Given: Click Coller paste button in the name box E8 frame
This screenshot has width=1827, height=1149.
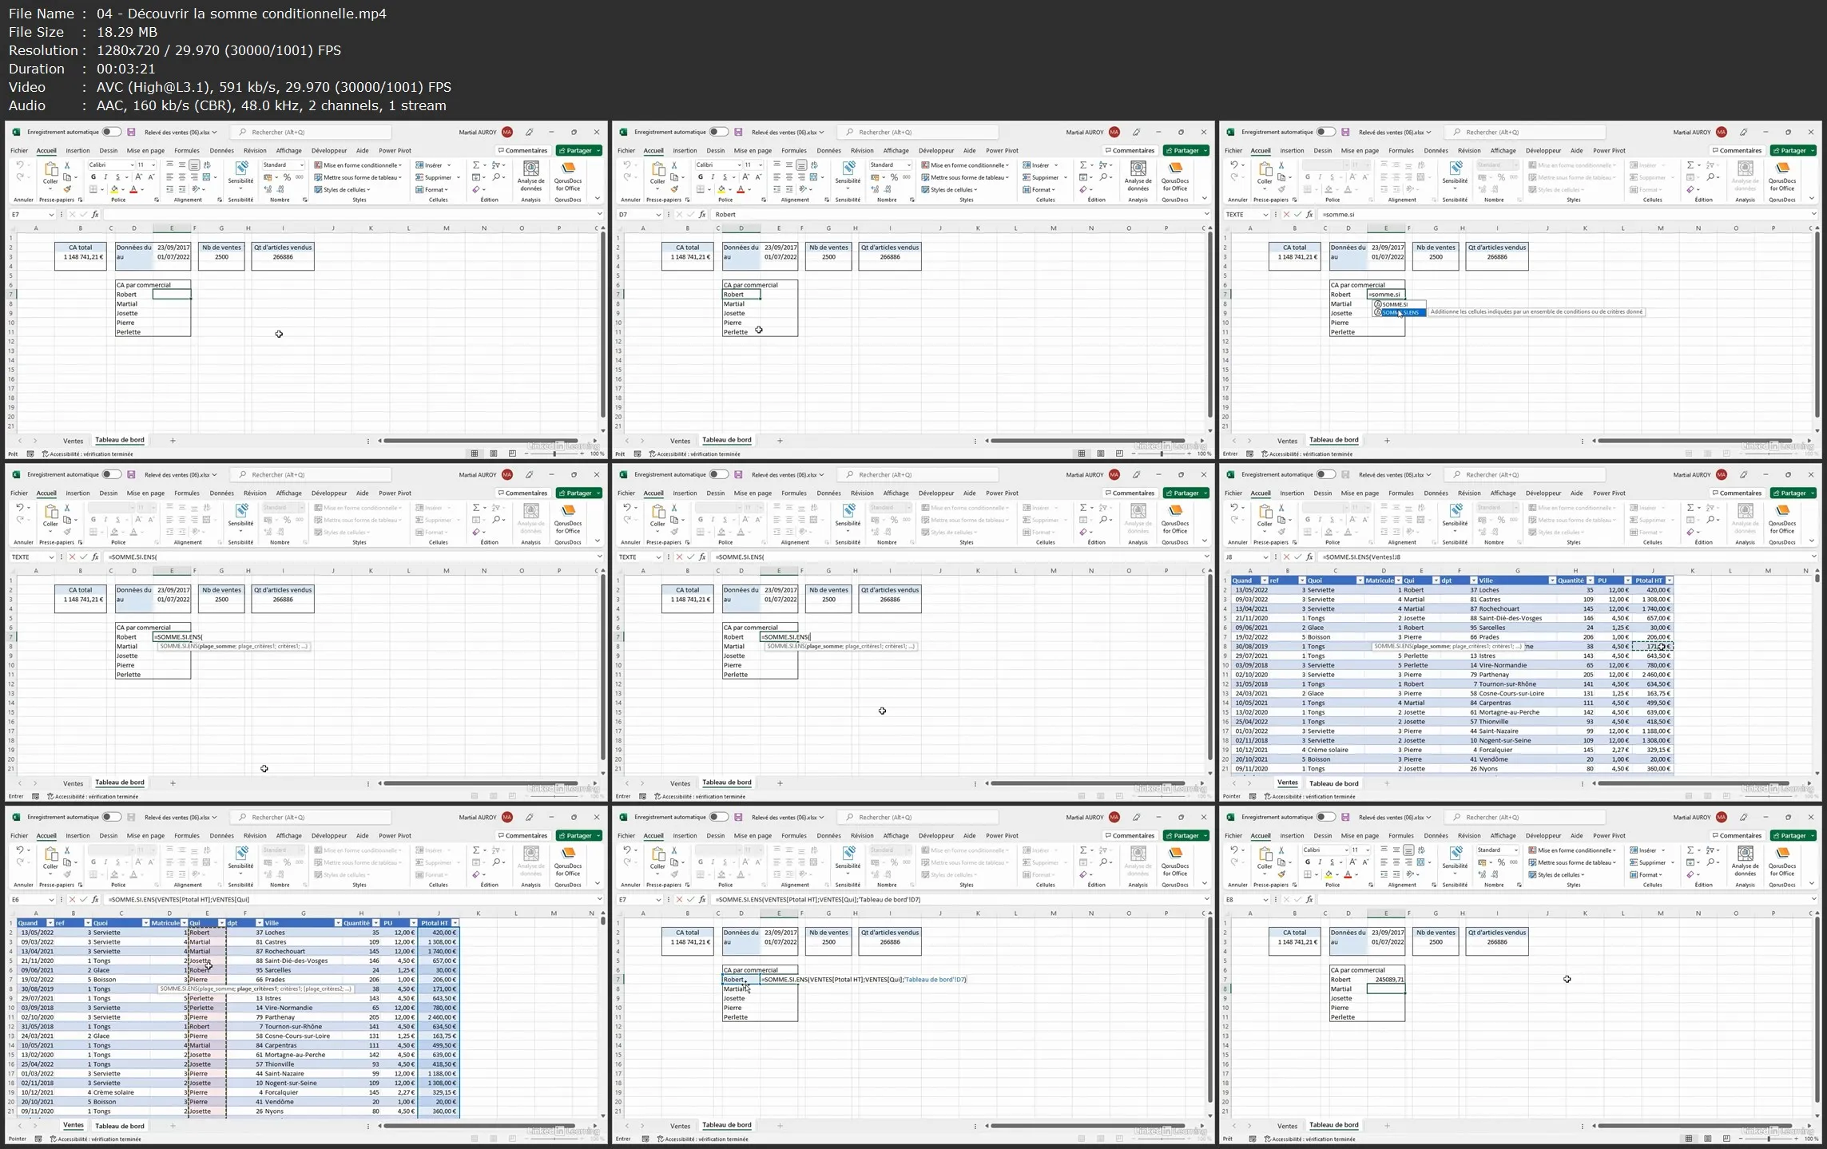Looking at the screenshot, I should pyautogui.click(x=1265, y=858).
